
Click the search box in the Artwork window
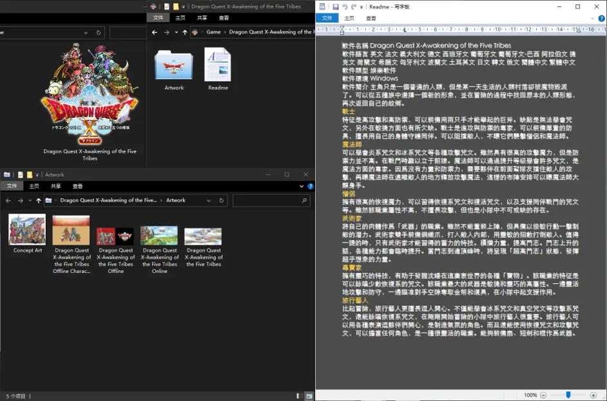tap(271, 200)
